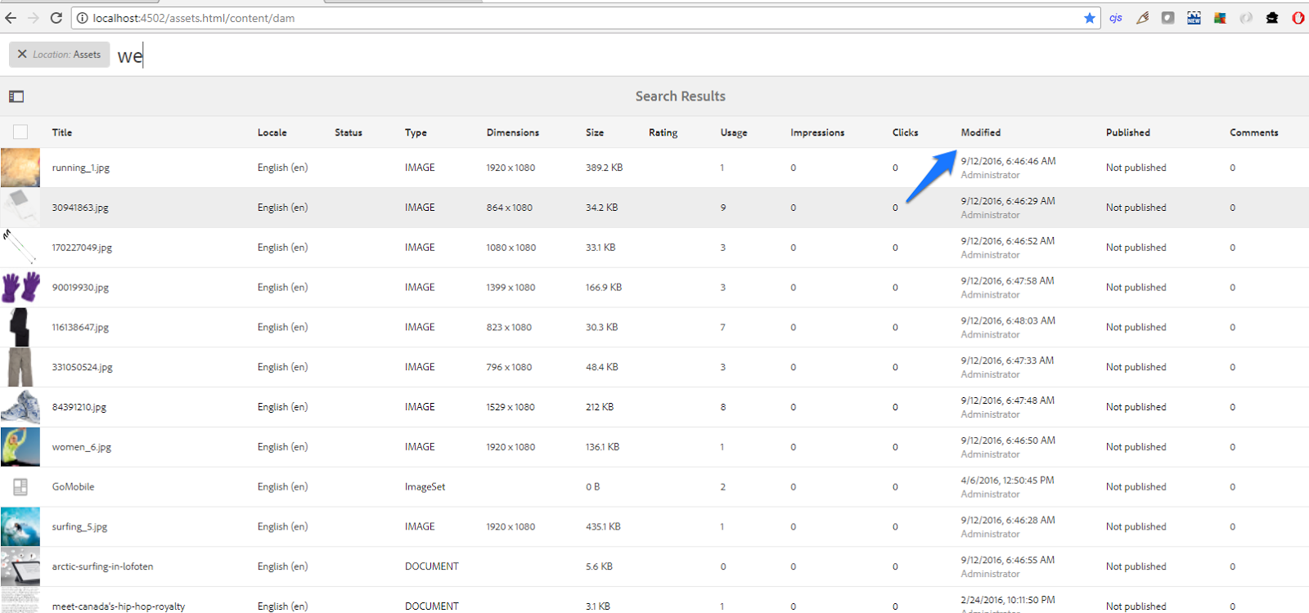Toggle the side rail panel icon
The width and height of the screenshot is (1309, 613).
(x=16, y=96)
